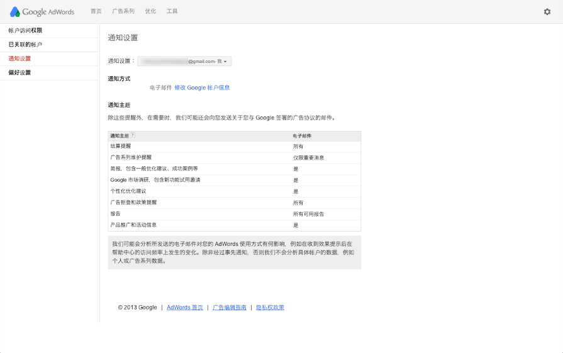The height and width of the screenshot is (353, 563).
Task: Click 修改 Google 帐户信息 link
Action: [202, 87]
